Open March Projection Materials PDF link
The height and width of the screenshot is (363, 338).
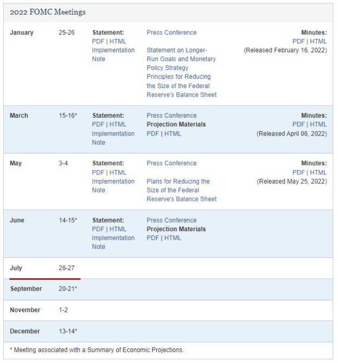tap(153, 133)
